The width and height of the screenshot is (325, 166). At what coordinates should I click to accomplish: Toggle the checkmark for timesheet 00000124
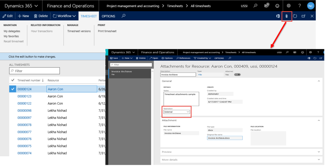click(12, 89)
